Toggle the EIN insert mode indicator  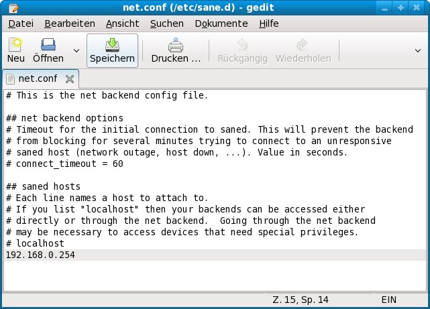click(x=390, y=300)
